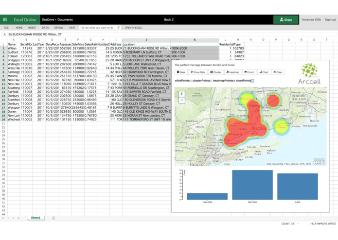Click the 0-50K chart bar
This screenshot has width=338, height=240.
(x=298, y=187)
